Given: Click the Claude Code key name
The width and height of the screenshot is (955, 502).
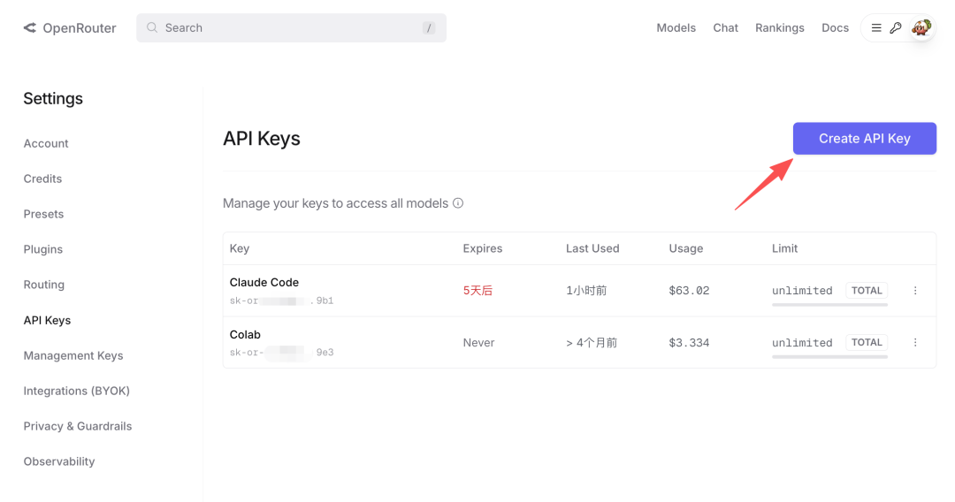Looking at the screenshot, I should tap(264, 282).
